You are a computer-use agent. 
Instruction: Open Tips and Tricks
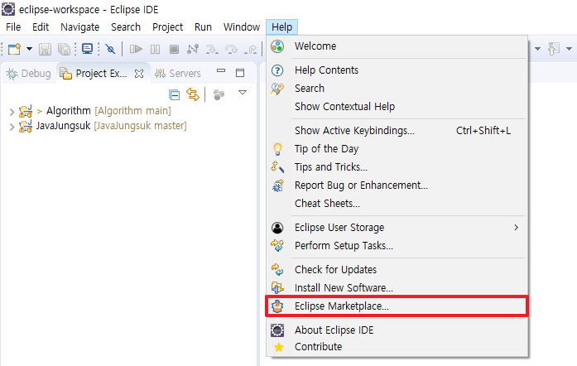pyautogui.click(x=397, y=166)
